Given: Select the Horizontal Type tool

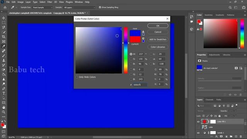Looking at the screenshot, I should point(3,93).
